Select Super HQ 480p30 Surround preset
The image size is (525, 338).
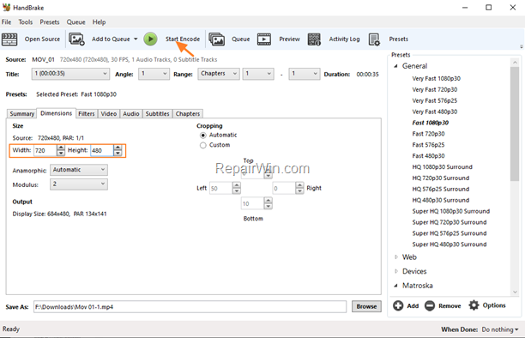[449, 244]
